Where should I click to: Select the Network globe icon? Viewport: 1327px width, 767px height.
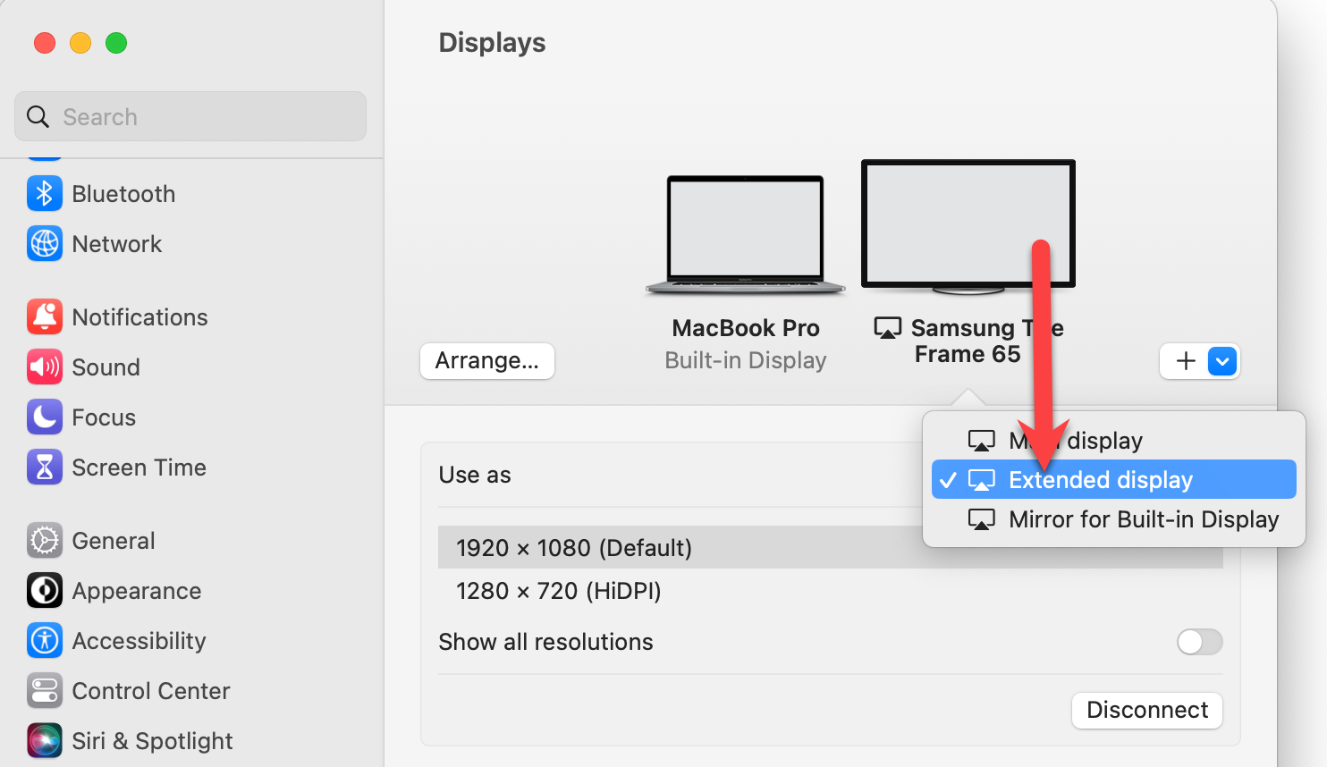pyautogui.click(x=45, y=244)
